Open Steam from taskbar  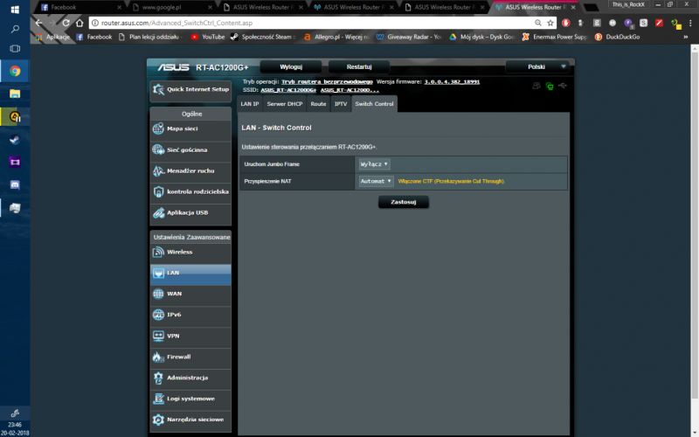[x=15, y=140]
